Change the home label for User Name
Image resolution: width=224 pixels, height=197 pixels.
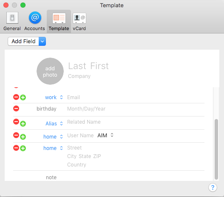click(x=53, y=137)
